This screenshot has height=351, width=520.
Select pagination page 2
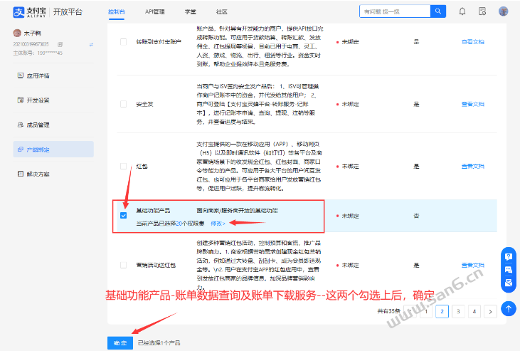442,311
